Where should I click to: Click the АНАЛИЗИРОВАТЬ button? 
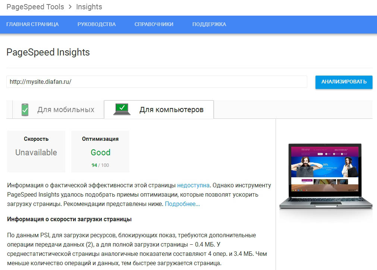click(344, 82)
